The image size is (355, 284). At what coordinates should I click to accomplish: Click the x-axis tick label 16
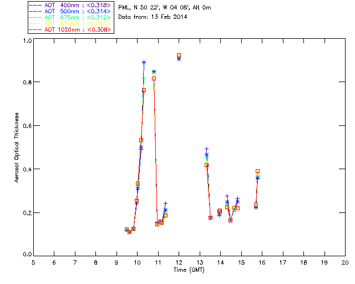[262, 262]
